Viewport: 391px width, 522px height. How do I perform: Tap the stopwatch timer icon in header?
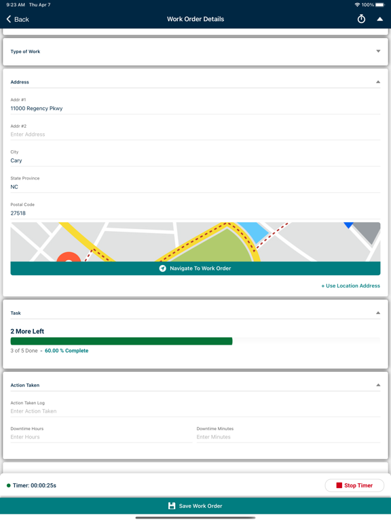click(x=361, y=19)
